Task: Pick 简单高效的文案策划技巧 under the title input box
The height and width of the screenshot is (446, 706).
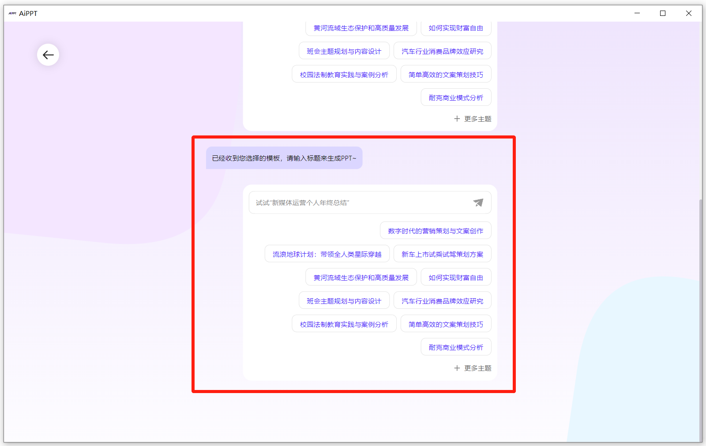Action: 446,324
